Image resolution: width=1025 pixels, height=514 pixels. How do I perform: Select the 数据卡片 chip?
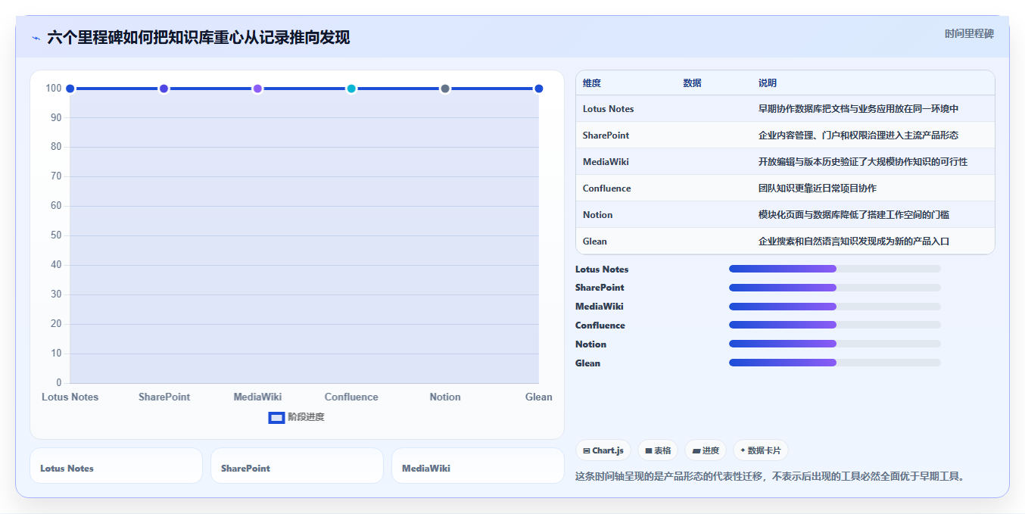point(760,450)
